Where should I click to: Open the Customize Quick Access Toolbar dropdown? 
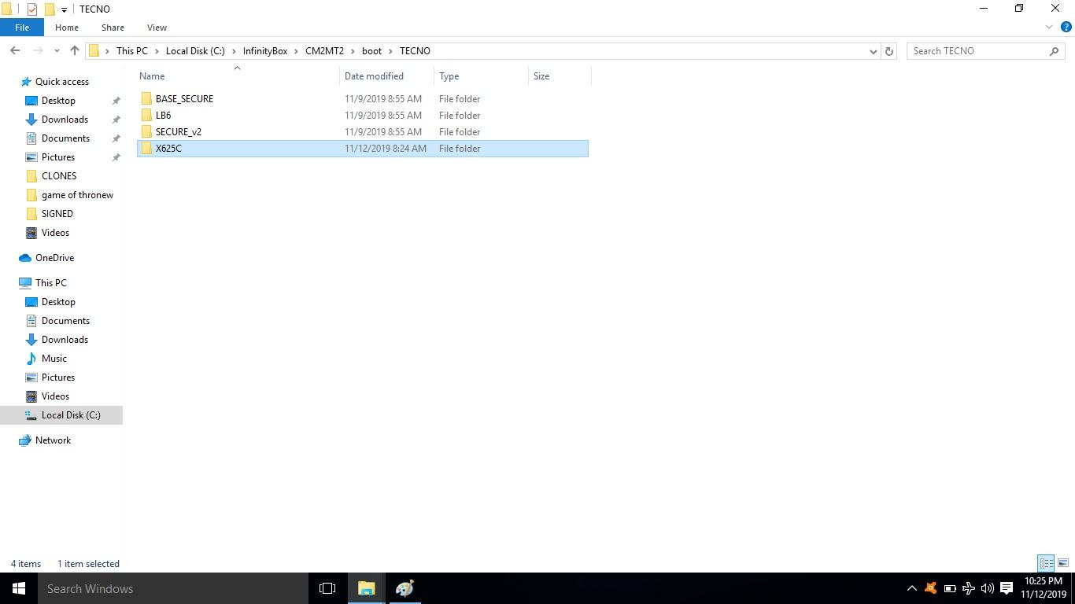pos(64,9)
